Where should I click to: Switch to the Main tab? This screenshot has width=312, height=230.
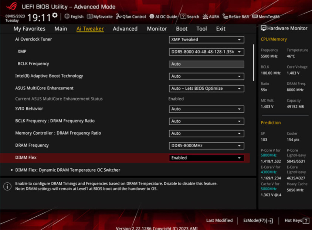point(61,29)
